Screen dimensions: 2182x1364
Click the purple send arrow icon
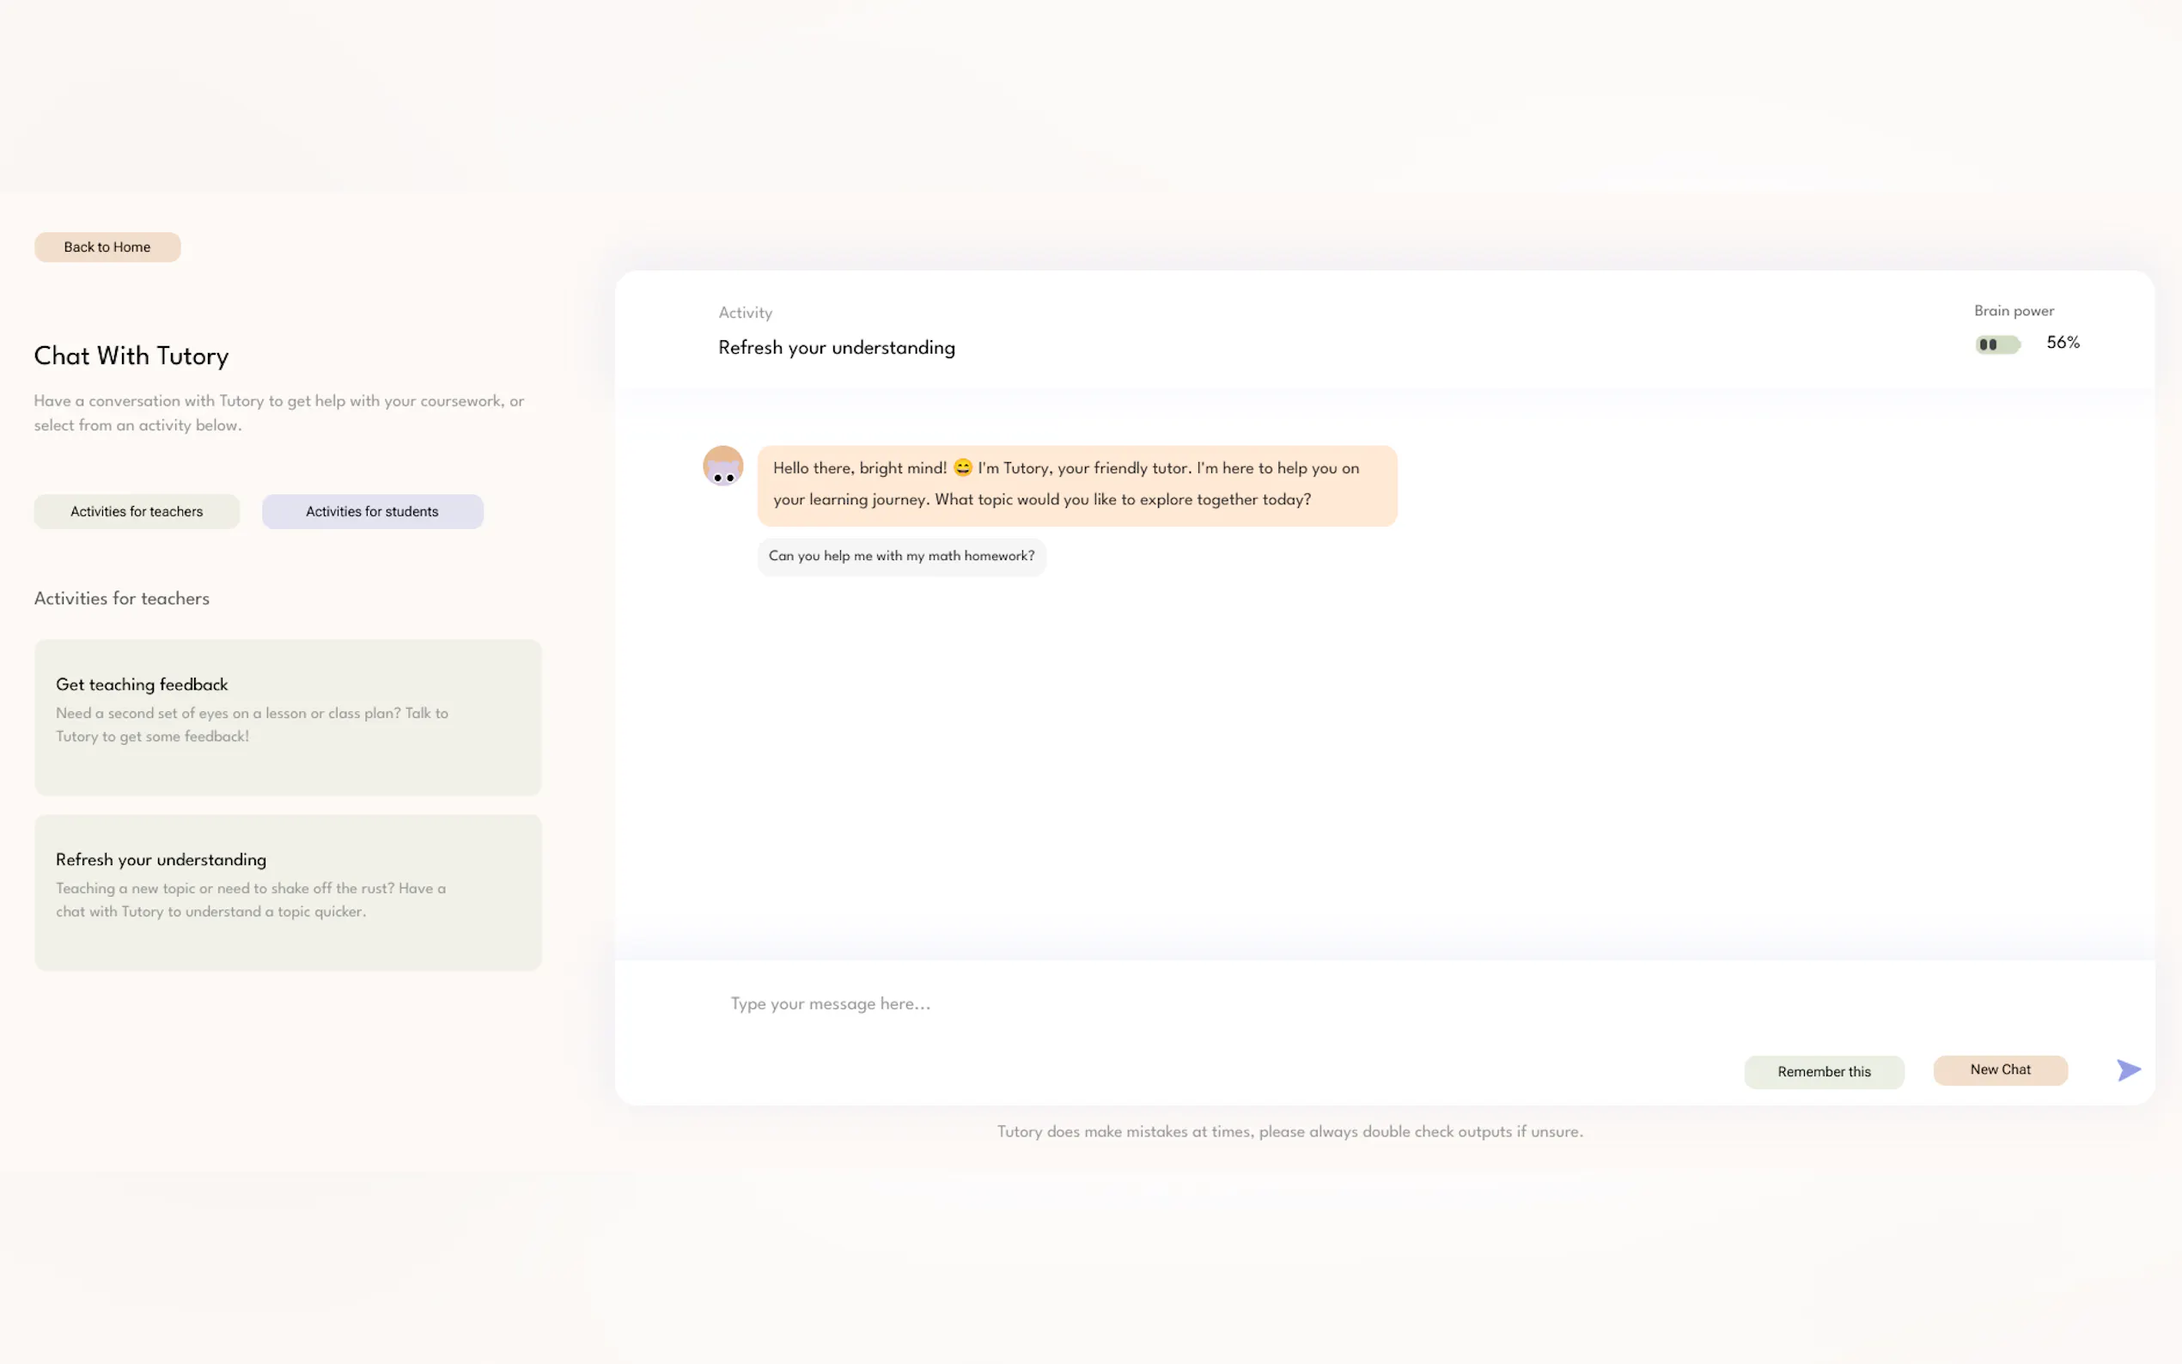point(2128,1070)
